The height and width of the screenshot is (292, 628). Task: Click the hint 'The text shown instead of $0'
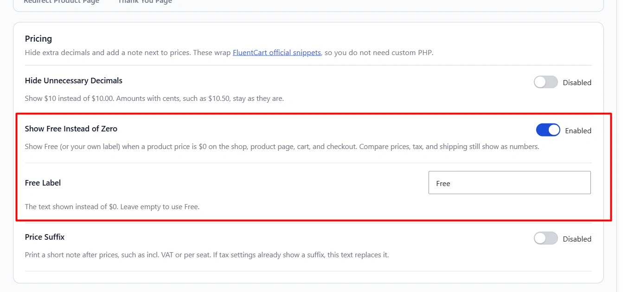pyautogui.click(x=112, y=207)
